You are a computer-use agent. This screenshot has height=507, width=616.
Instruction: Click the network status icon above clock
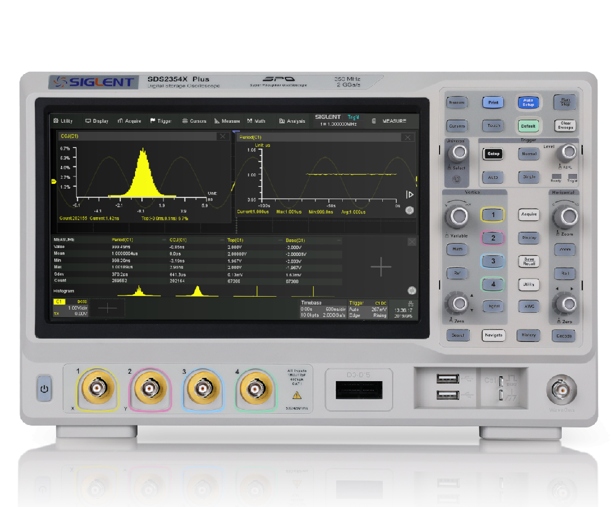coord(411,303)
